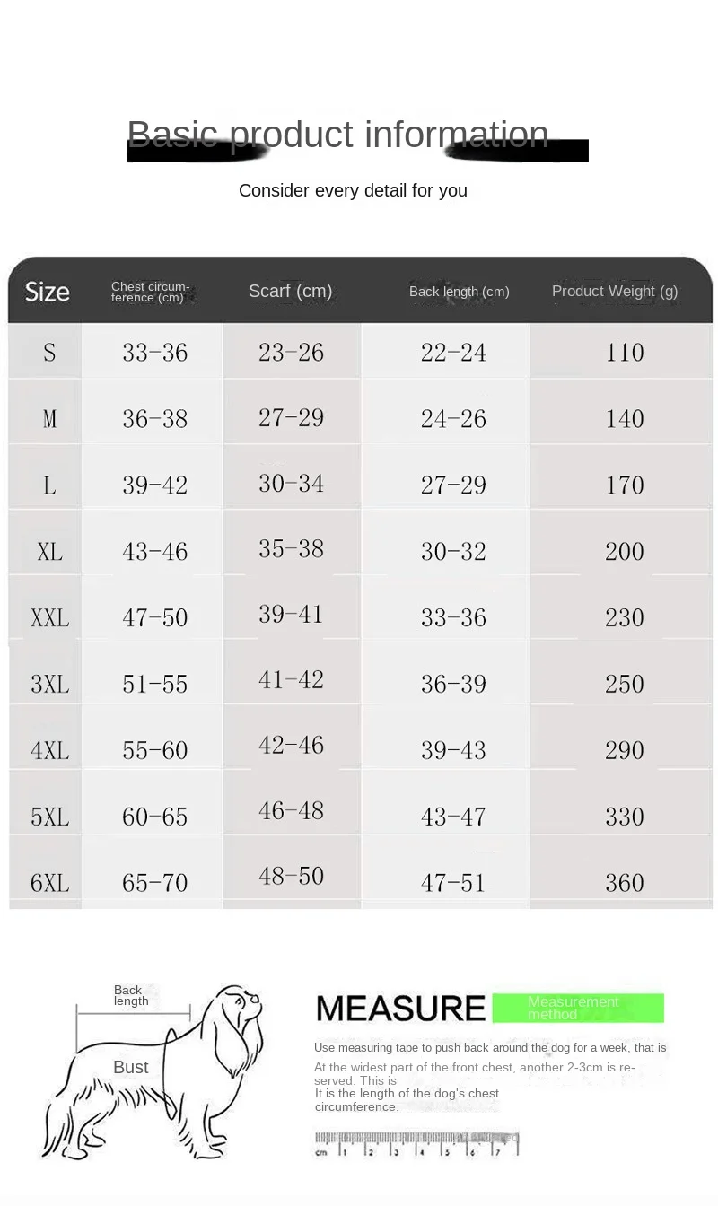Image resolution: width=718 pixels, height=1206 pixels.
Task: Click chest circumference value 39-42
Action: tap(155, 485)
